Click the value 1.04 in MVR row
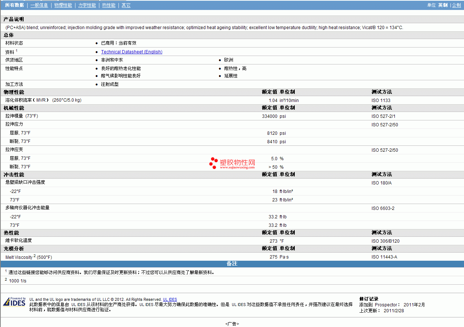 [273, 101]
